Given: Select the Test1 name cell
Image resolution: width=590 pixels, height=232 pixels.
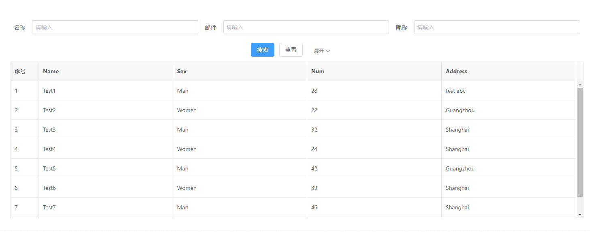Looking at the screenshot, I should 49,91.
